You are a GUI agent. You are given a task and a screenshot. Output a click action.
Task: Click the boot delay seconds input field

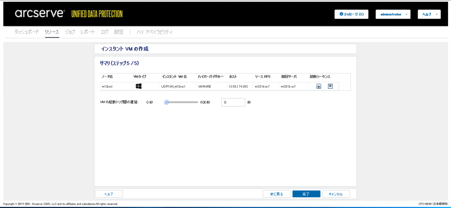(233, 102)
